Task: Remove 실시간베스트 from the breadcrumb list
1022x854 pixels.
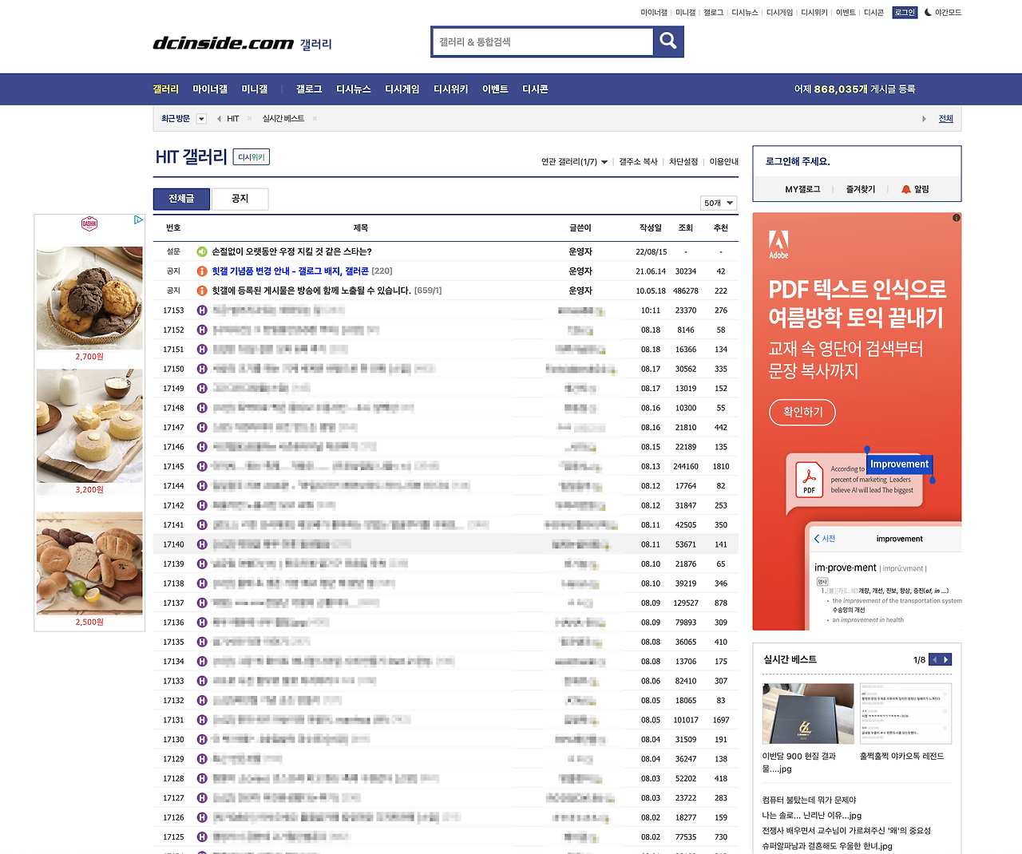Action: (x=315, y=118)
